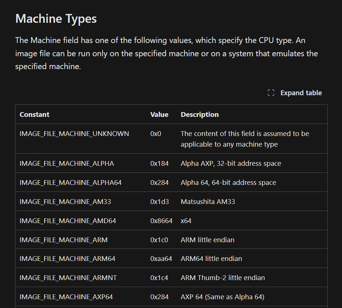Image resolution: width=342 pixels, height=308 pixels.
Task: Click the Description column header
Action: click(x=199, y=114)
